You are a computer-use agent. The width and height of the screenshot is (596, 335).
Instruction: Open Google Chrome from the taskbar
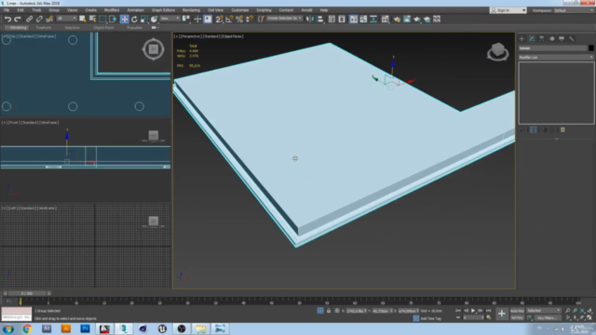click(x=27, y=328)
